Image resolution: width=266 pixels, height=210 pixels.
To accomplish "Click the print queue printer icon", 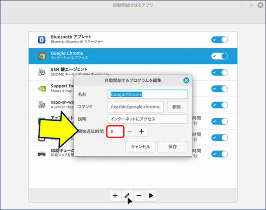I will (x=42, y=154).
